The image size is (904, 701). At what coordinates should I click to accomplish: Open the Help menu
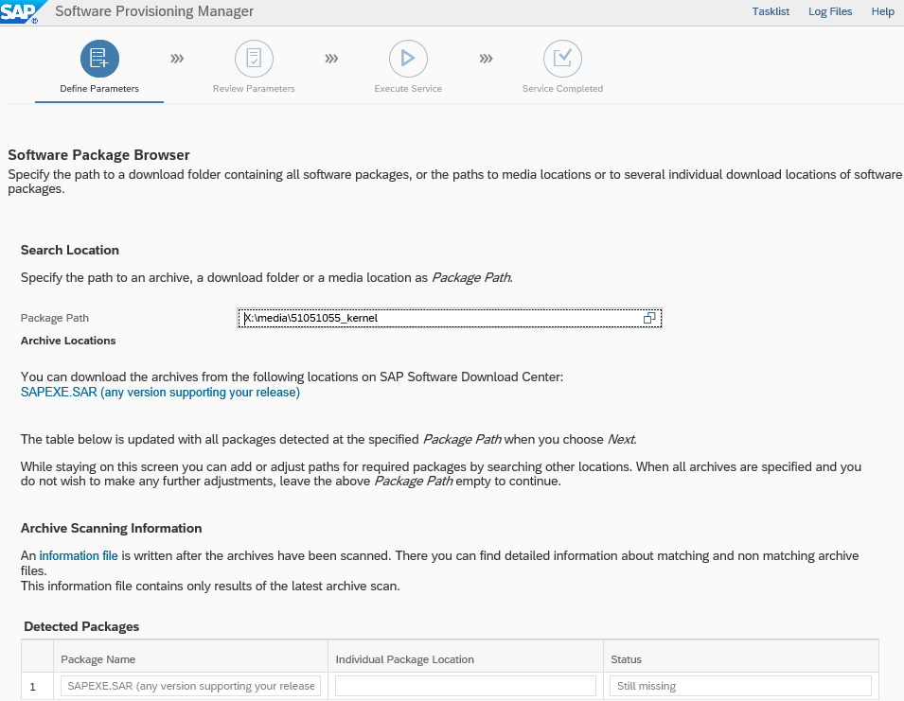pos(882,11)
